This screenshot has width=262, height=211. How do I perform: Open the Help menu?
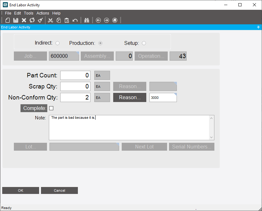pyautogui.click(x=56, y=13)
